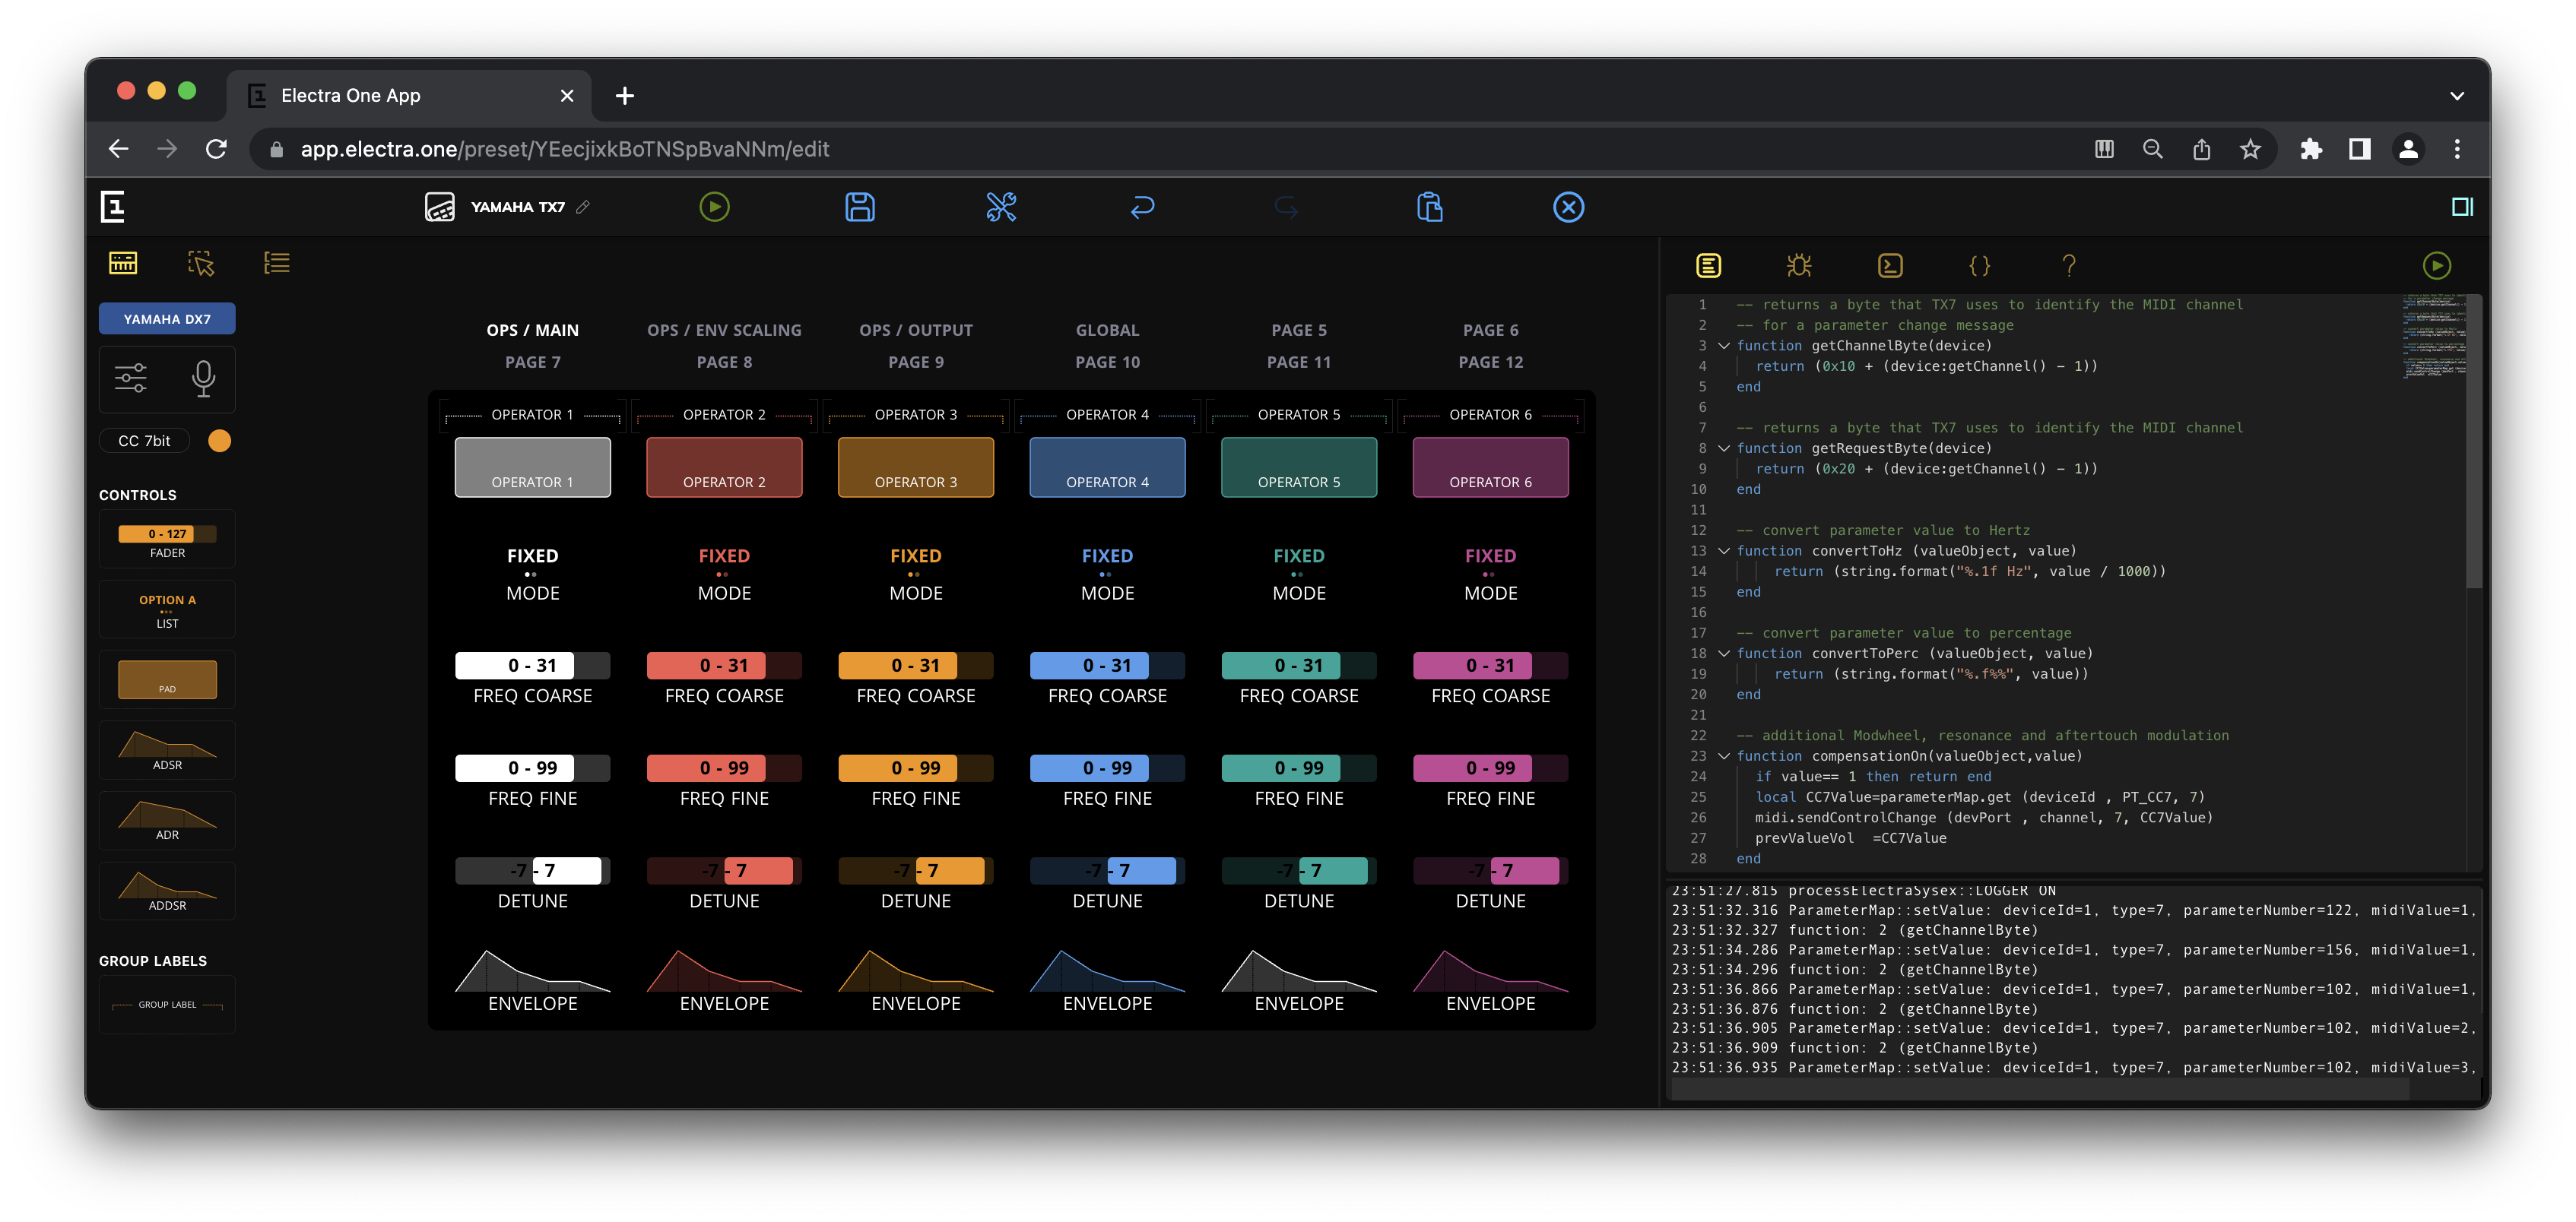
Task: Click the microphone icon in device panel
Action: tap(203, 378)
